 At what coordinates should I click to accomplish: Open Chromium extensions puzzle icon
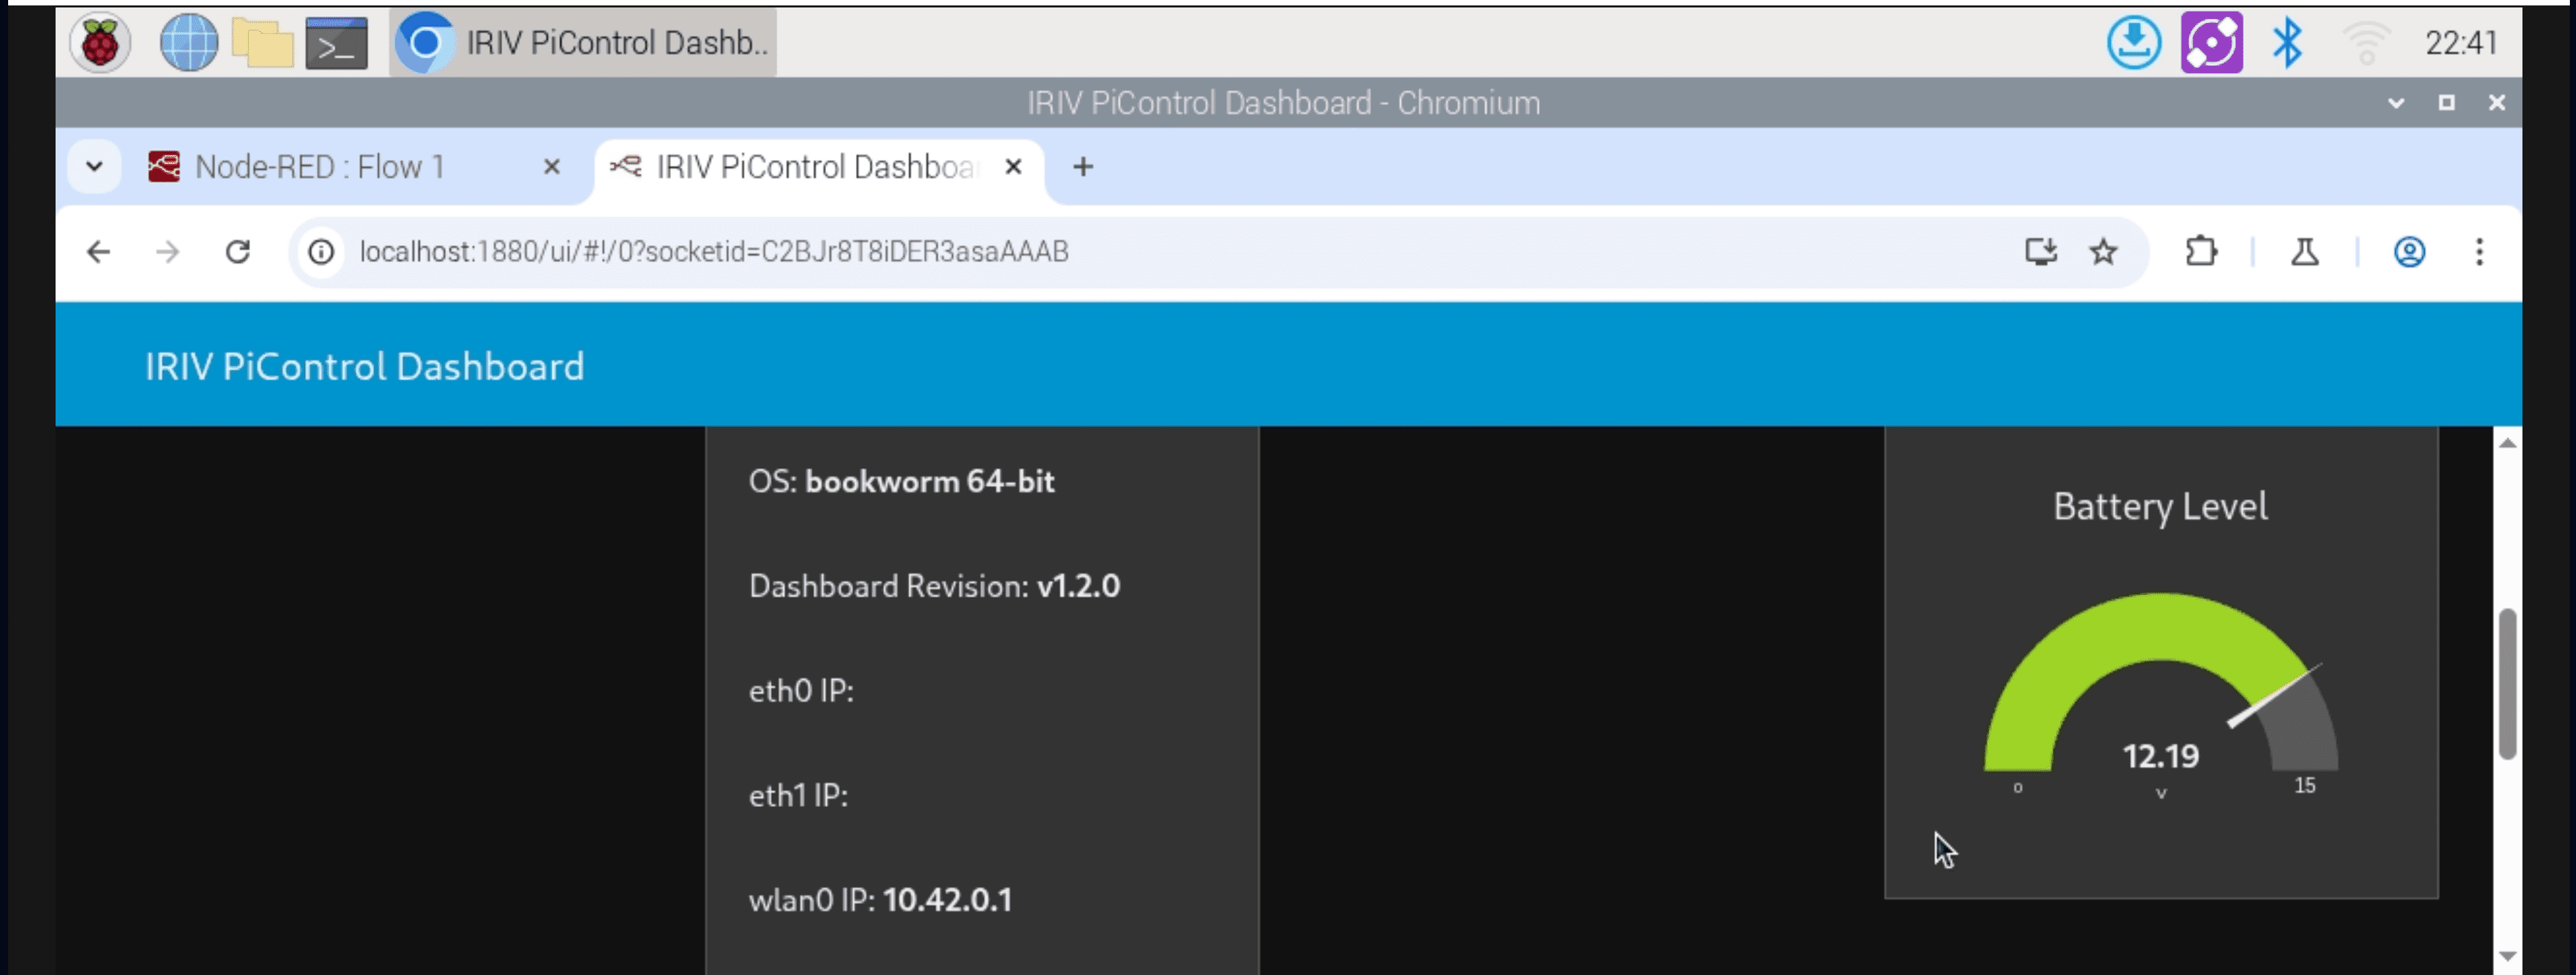click(2201, 251)
